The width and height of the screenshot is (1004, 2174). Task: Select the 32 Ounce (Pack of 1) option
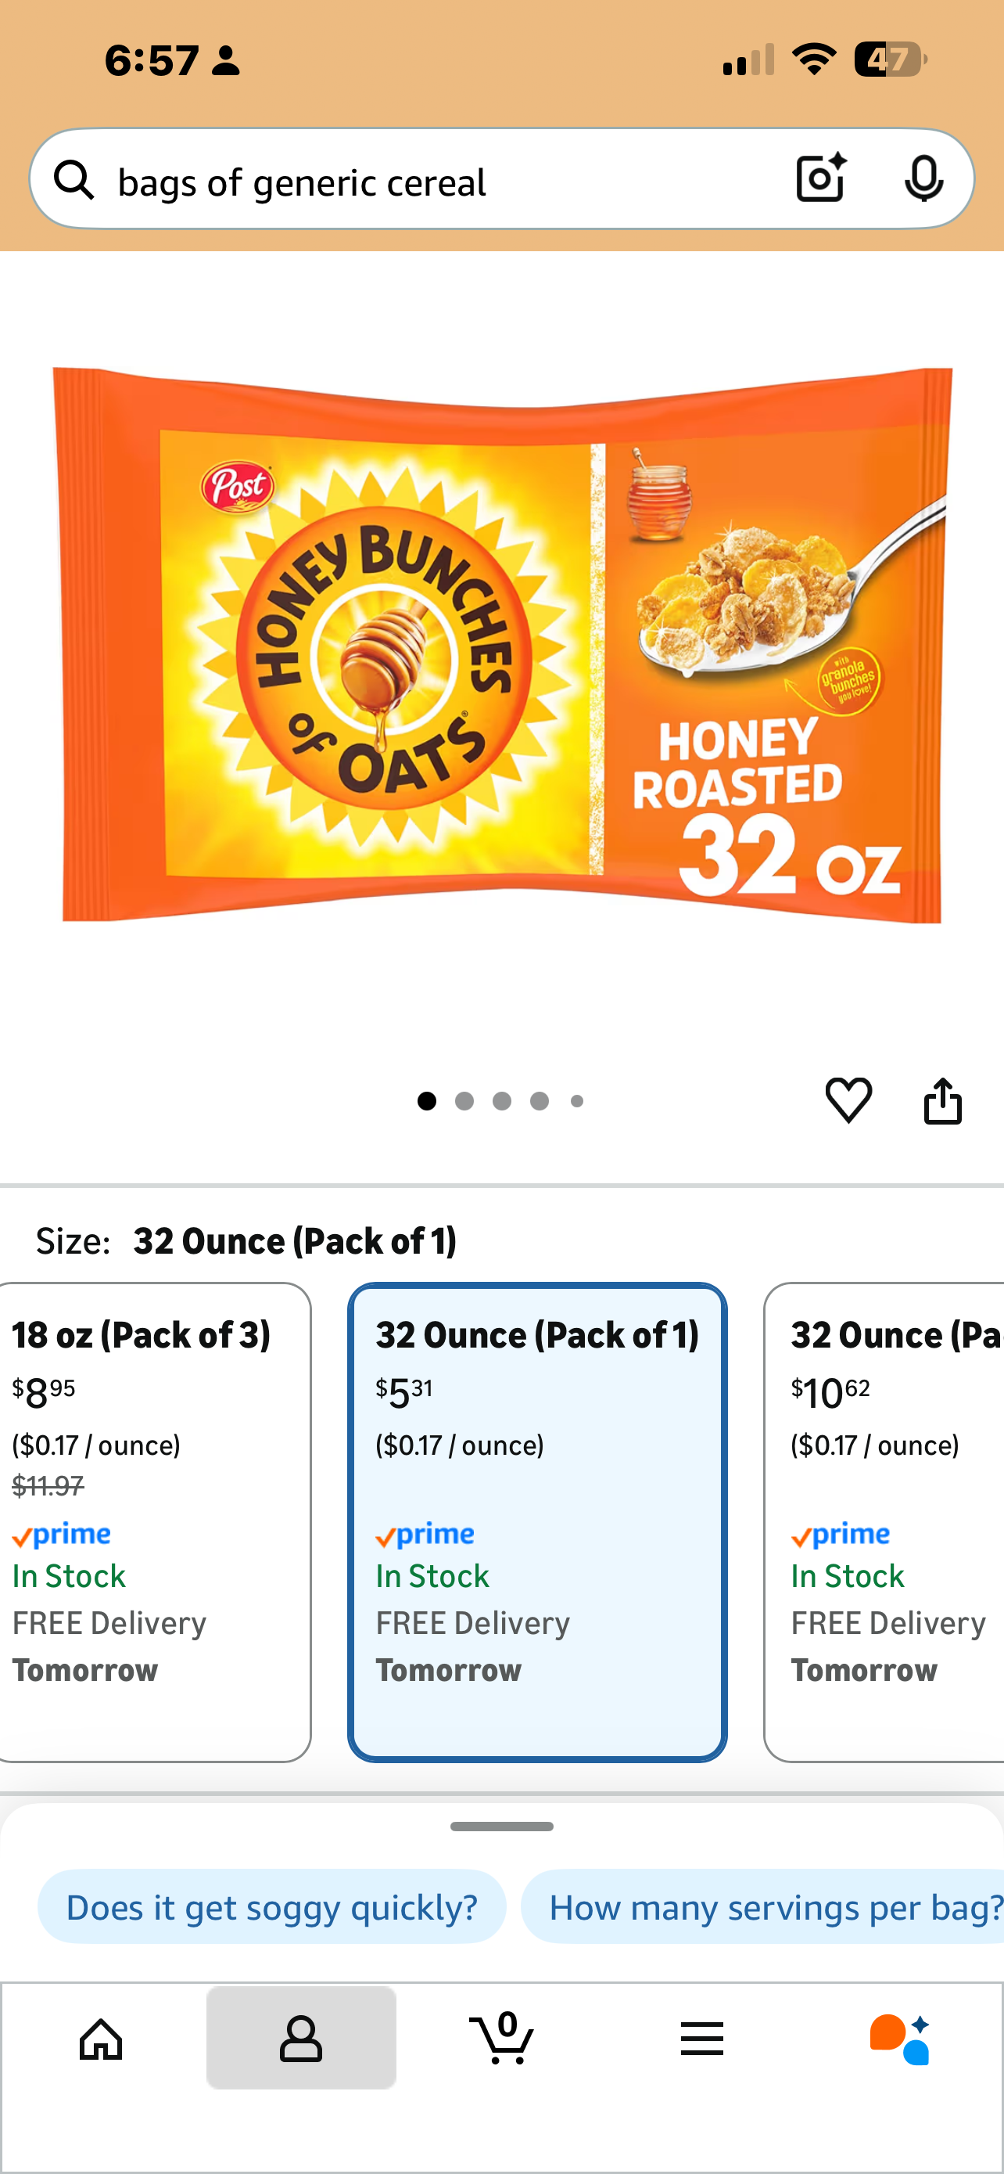[x=537, y=1521]
